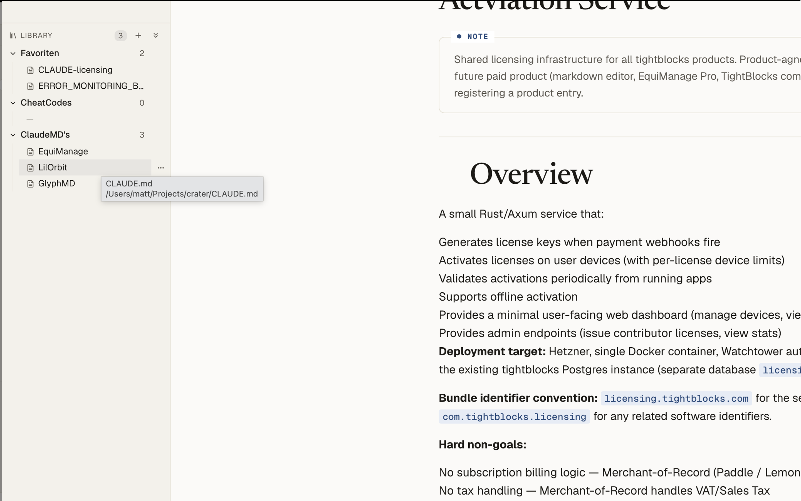Image resolution: width=801 pixels, height=501 pixels.
Task: Collapse the Favoriten group
Action: (x=13, y=53)
